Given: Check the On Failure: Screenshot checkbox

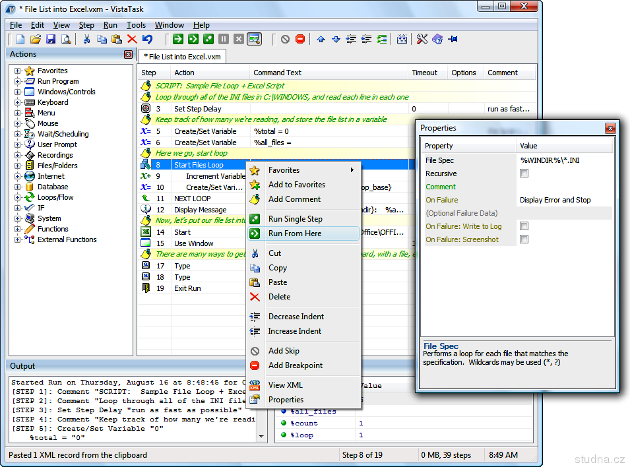Looking at the screenshot, I should [524, 239].
